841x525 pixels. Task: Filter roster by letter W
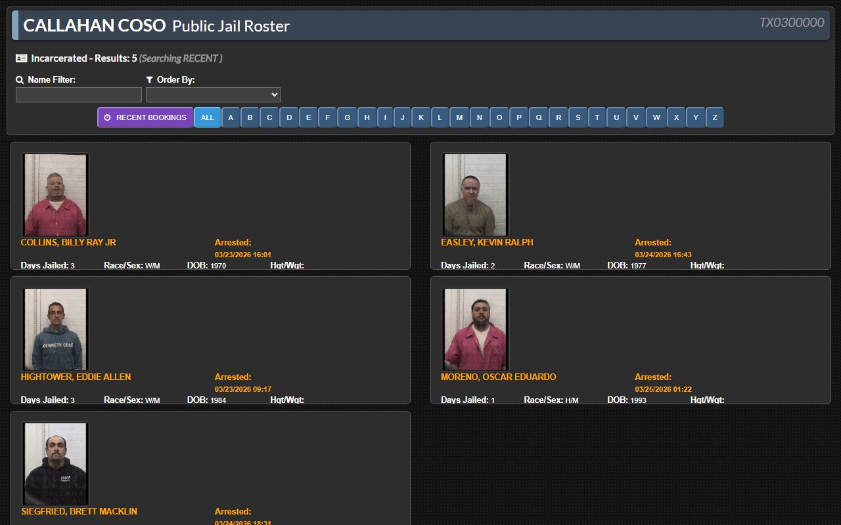pos(656,117)
